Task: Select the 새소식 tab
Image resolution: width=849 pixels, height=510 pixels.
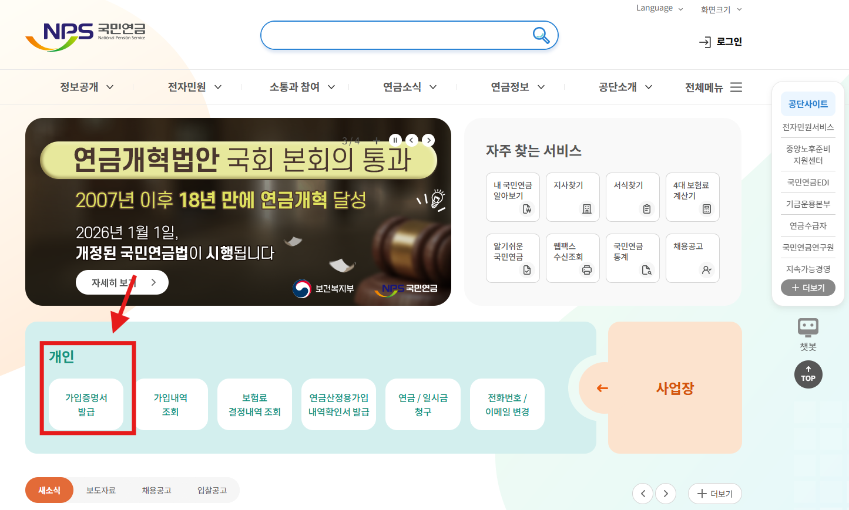Action: 49,490
